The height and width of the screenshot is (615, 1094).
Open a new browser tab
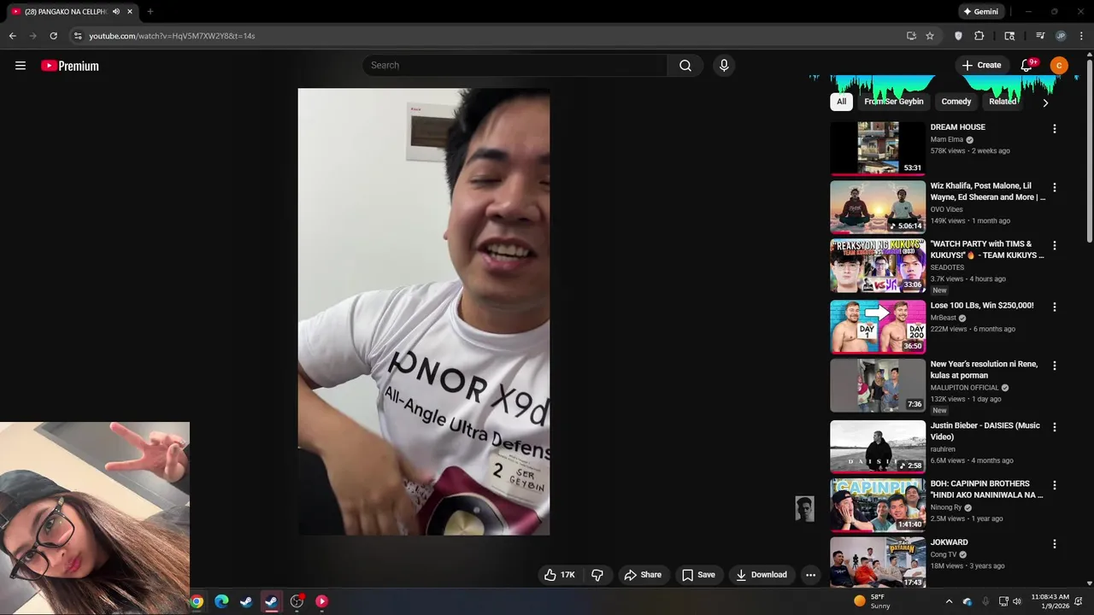150,12
